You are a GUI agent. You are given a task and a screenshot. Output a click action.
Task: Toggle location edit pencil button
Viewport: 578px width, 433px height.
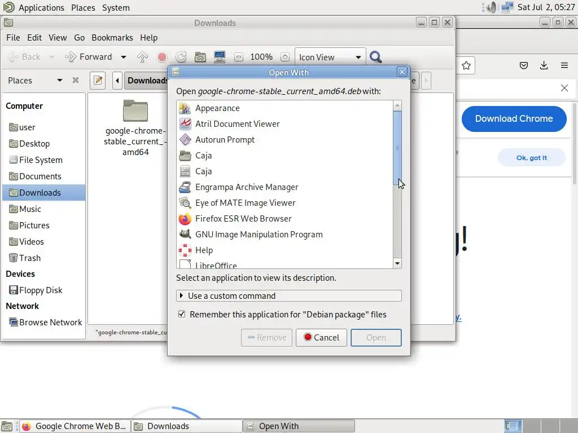point(98,80)
